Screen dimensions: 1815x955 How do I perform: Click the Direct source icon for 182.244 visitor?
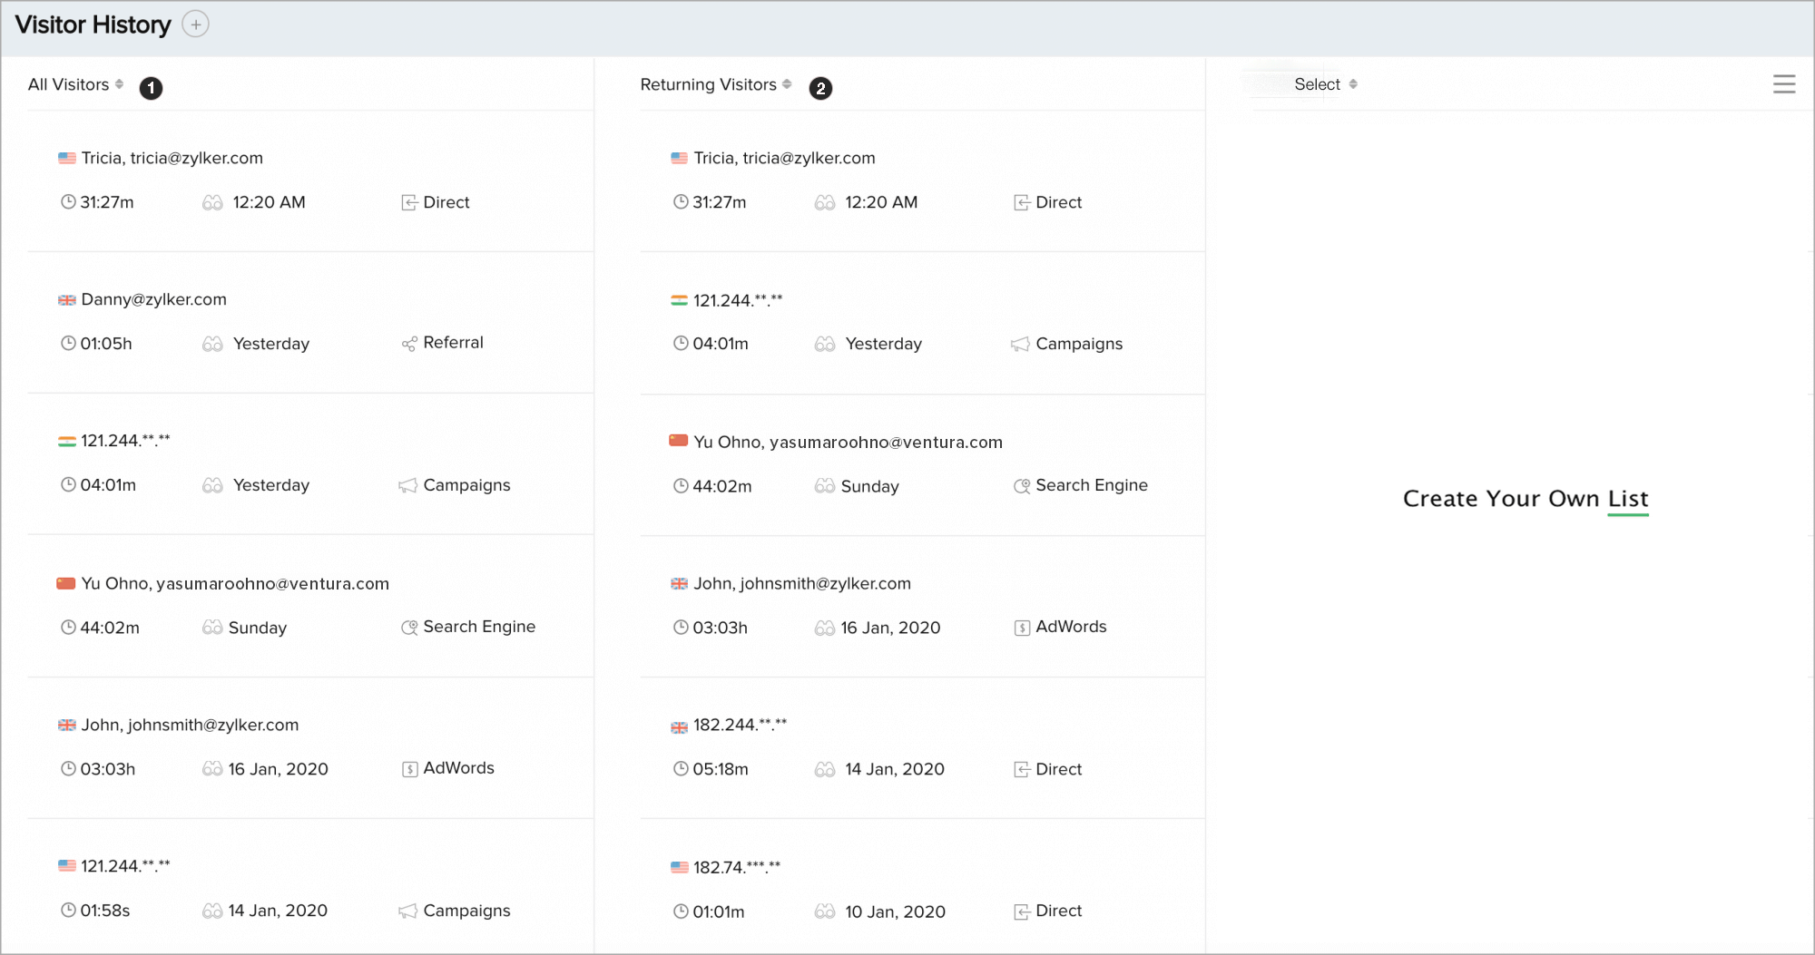[x=1022, y=770]
